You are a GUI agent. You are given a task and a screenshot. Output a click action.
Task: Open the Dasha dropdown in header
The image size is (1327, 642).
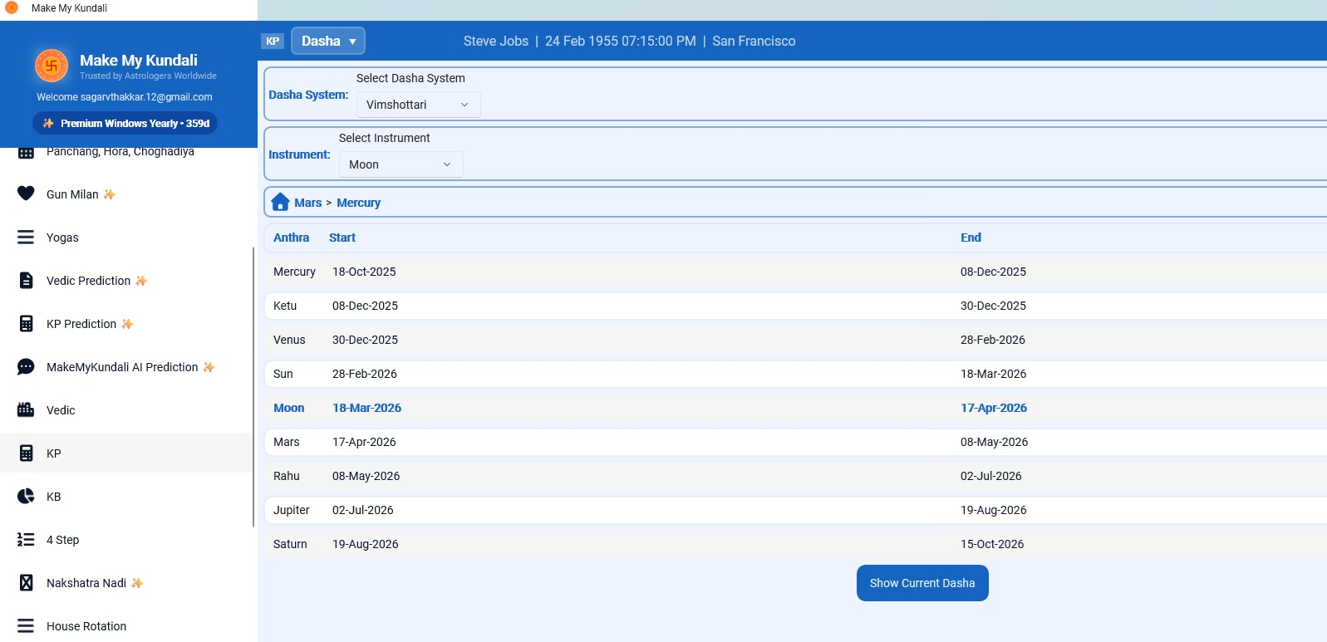pos(328,41)
